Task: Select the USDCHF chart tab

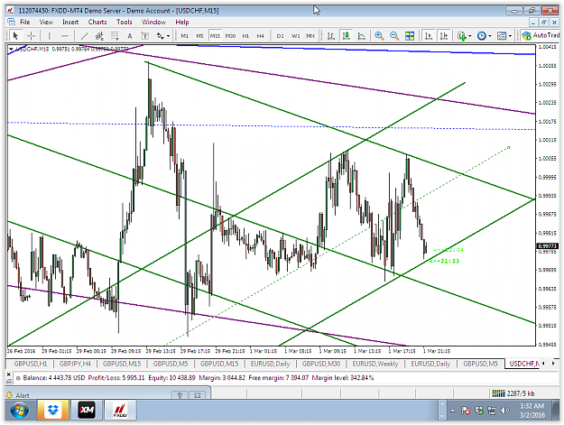Action: [x=523, y=364]
